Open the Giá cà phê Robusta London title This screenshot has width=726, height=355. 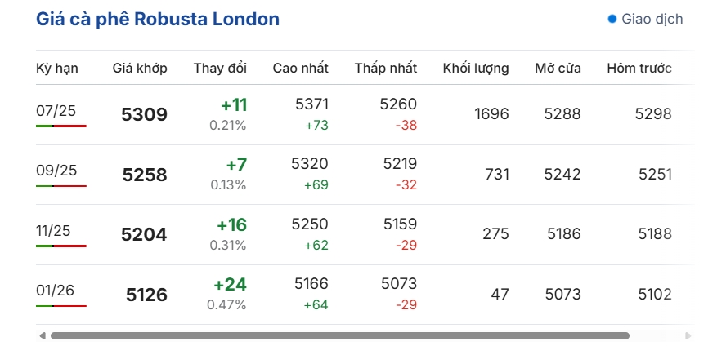click(x=158, y=19)
